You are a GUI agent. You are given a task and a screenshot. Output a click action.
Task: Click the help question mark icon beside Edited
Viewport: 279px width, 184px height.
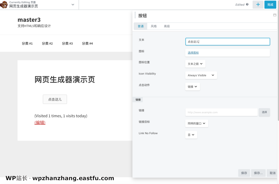coord(247,5)
